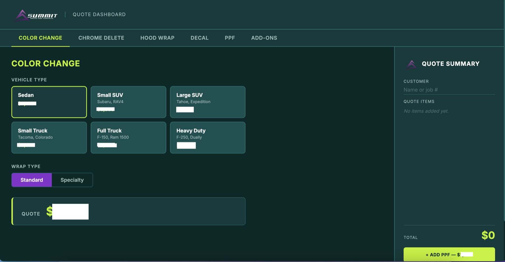Click the Vehicle Type label
The height and width of the screenshot is (262, 505).
click(x=29, y=80)
